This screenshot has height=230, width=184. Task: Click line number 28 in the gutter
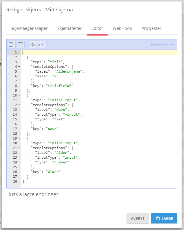15,181
